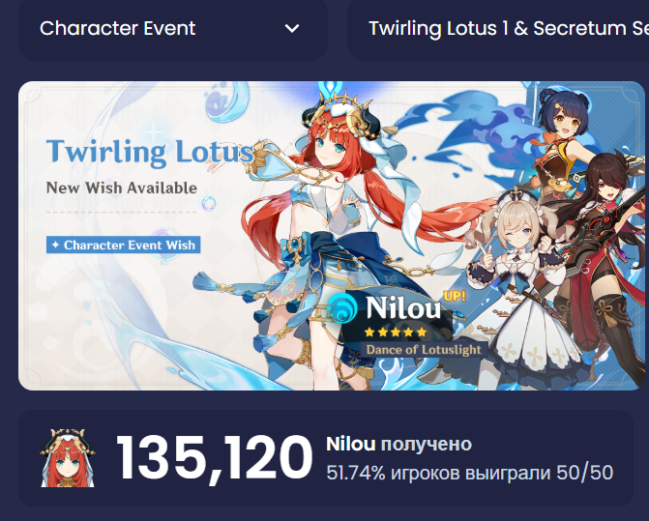Click the 51.74% won 50/50 statistic
This screenshot has width=649, height=521.
(469, 473)
